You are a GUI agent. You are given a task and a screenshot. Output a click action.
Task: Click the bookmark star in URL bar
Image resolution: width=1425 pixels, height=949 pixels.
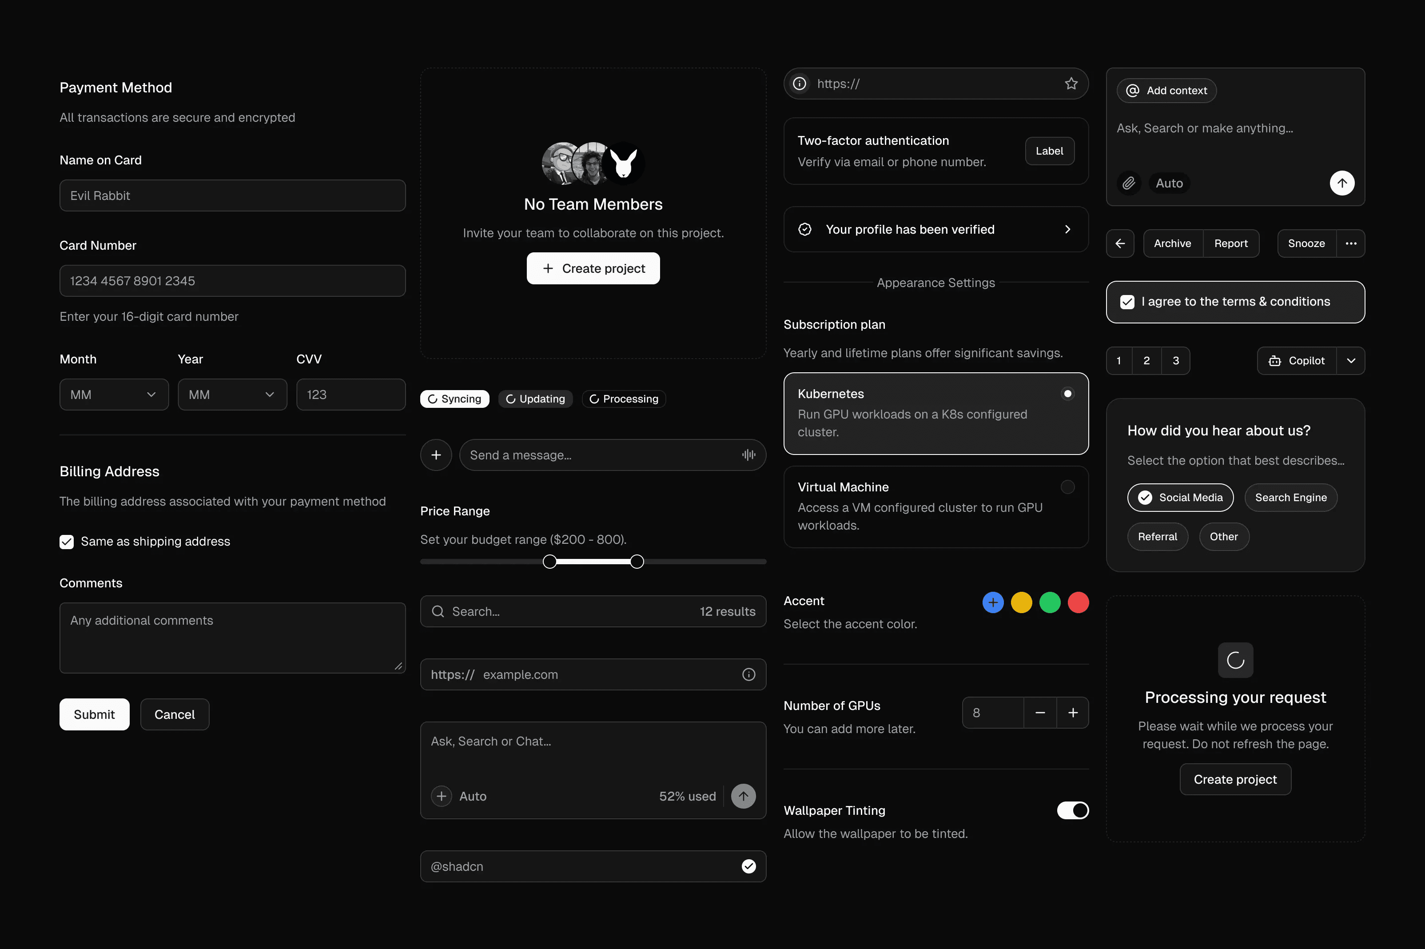pyautogui.click(x=1071, y=84)
